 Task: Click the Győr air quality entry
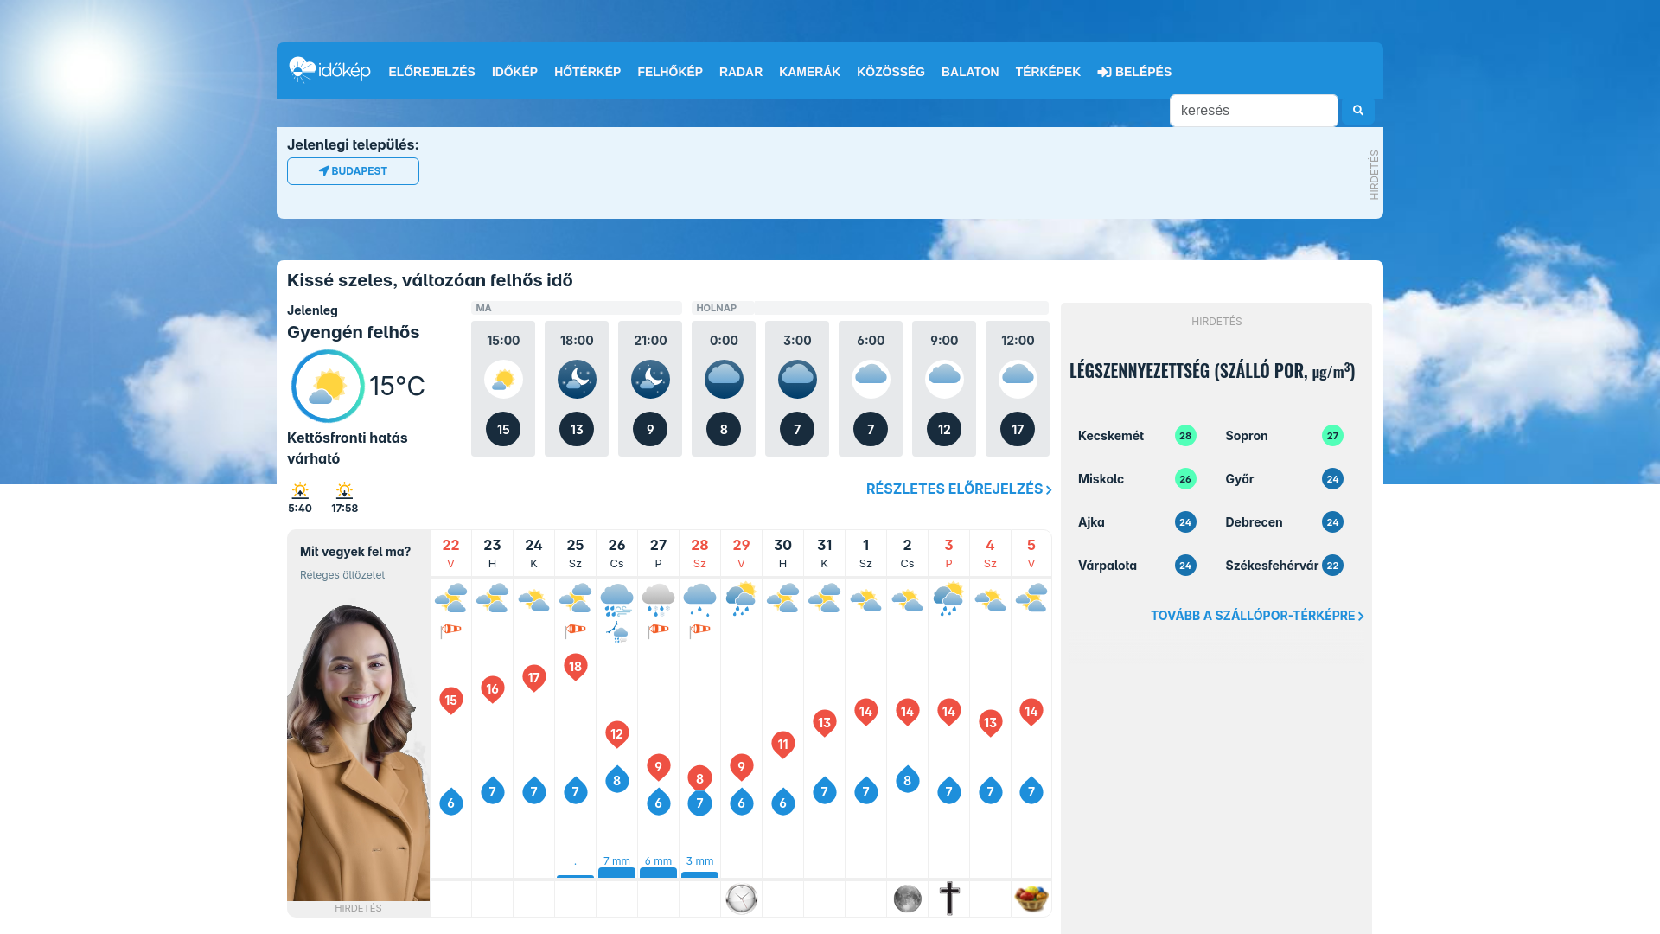pos(1284,479)
